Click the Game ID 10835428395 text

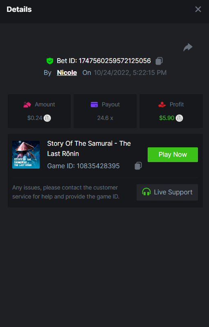click(x=83, y=166)
